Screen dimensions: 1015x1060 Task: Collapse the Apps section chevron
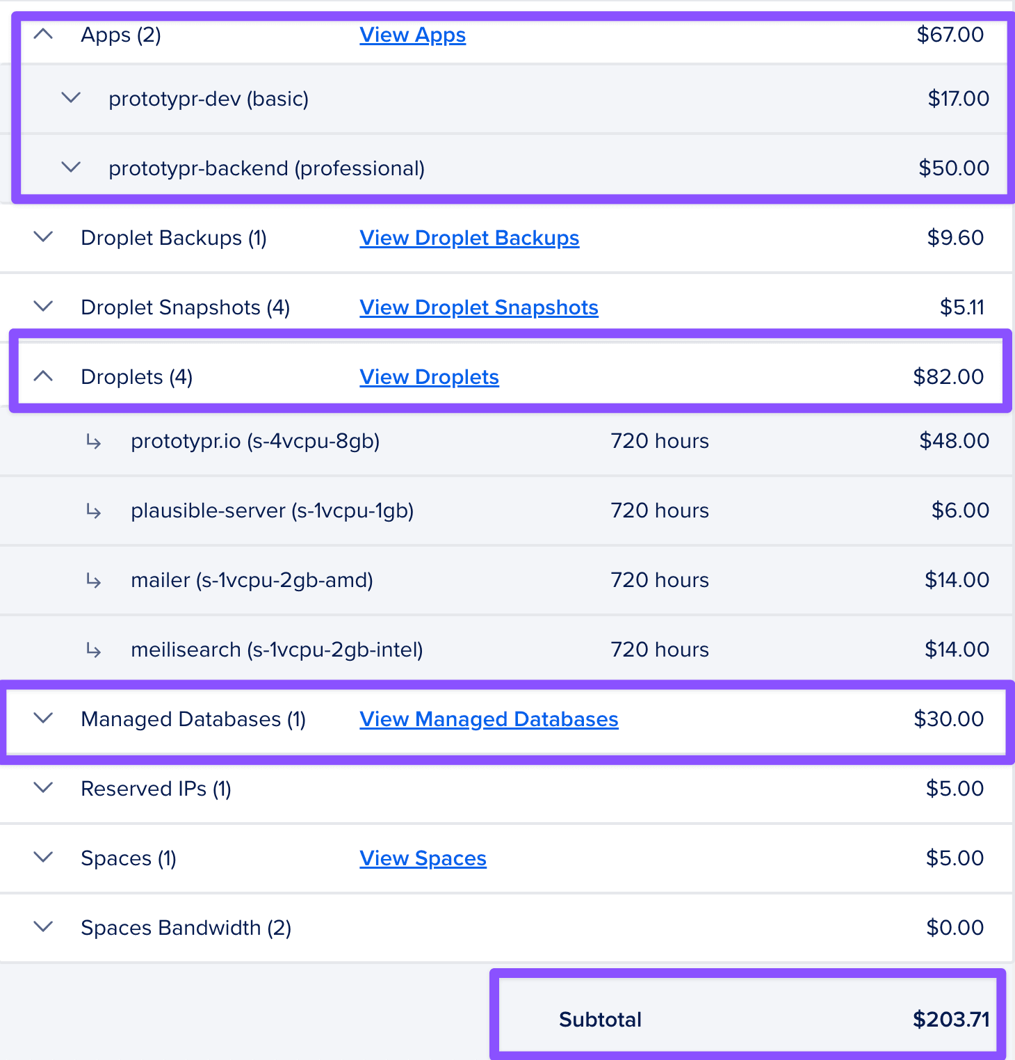[44, 33]
